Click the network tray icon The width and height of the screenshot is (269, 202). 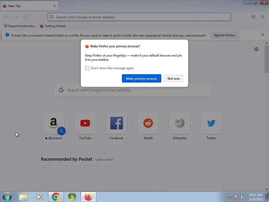coord(230,197)
